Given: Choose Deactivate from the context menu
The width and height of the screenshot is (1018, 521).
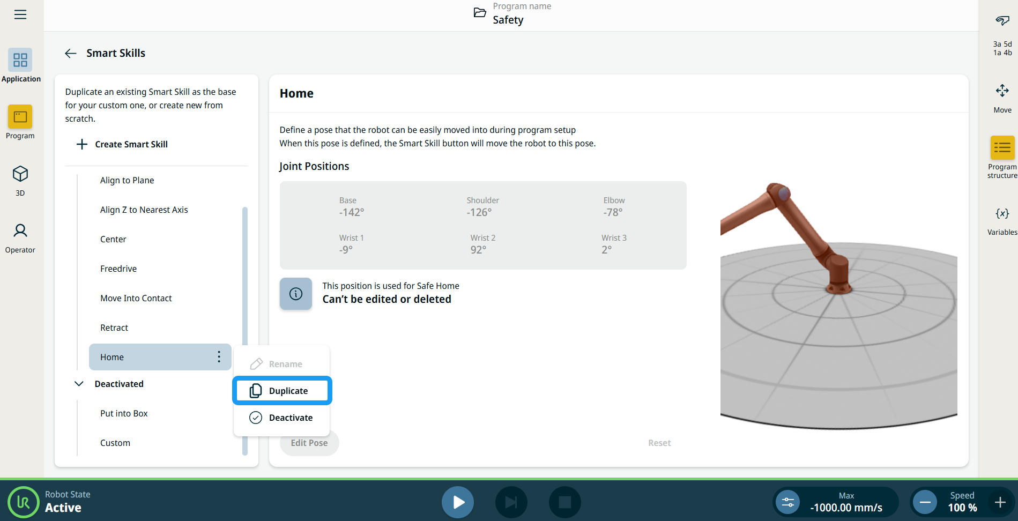Looking at the screenshot, I should point(282,418).
